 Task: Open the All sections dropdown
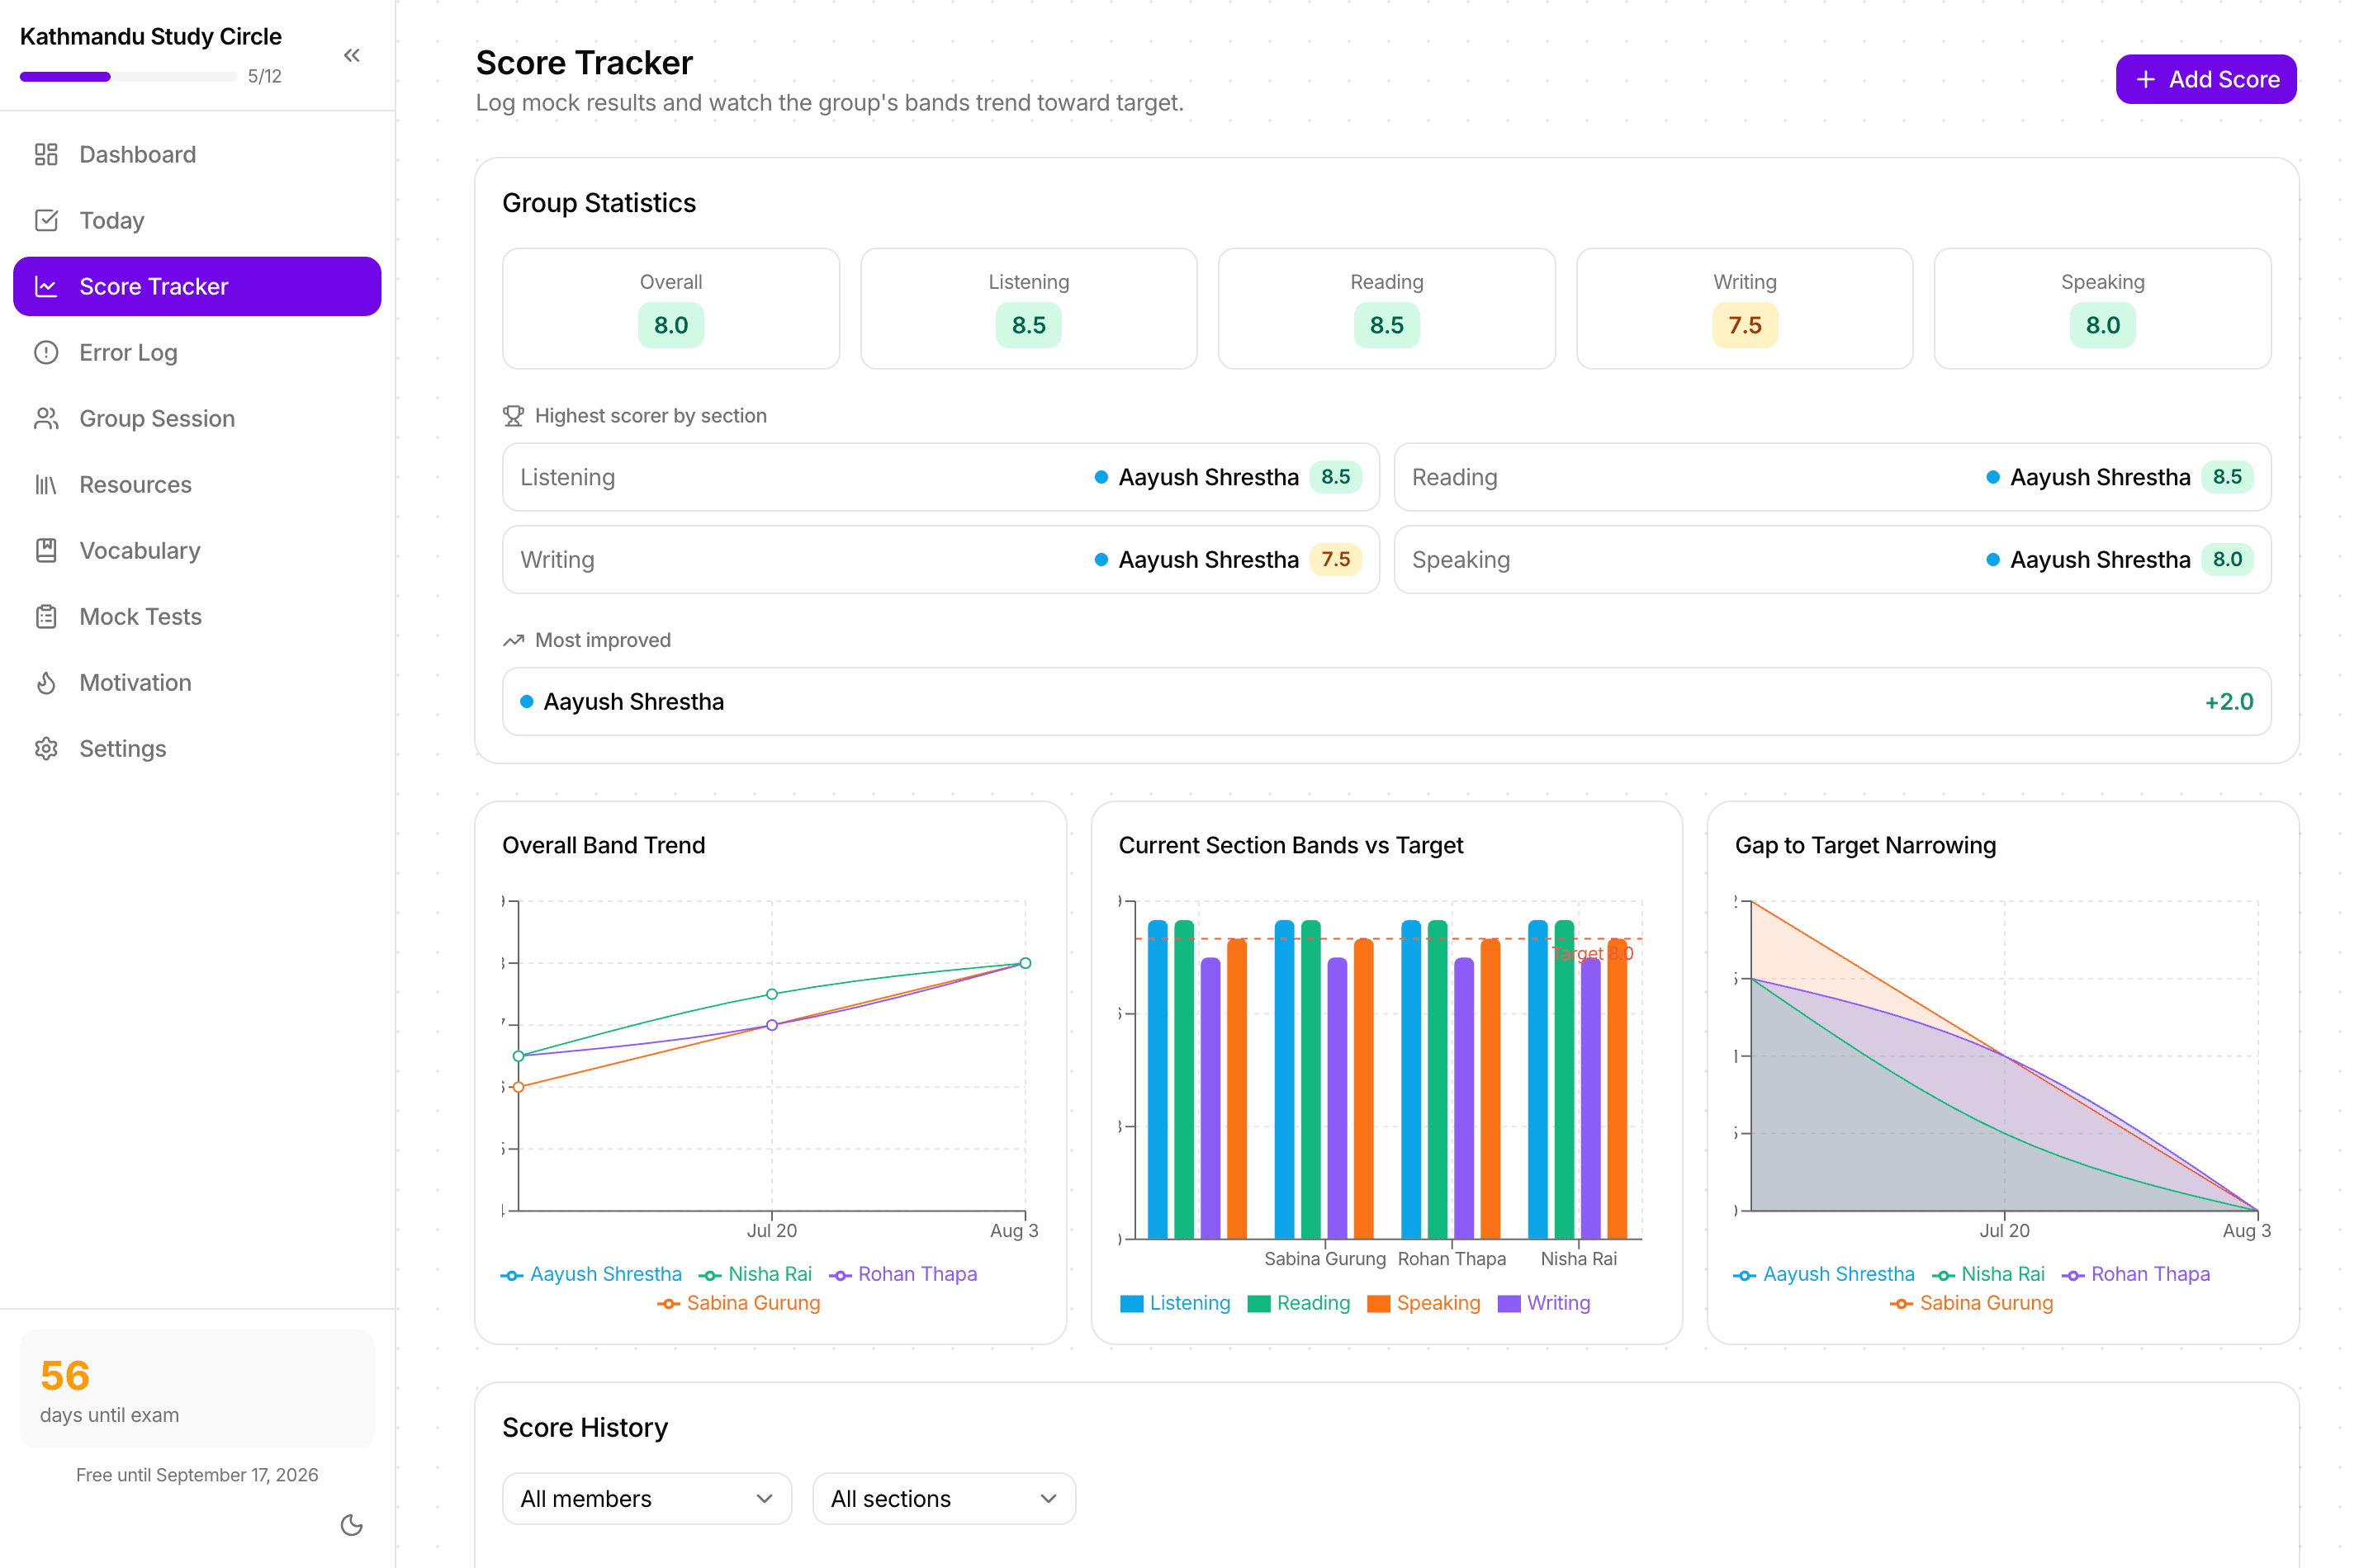tap(944, 1497)
